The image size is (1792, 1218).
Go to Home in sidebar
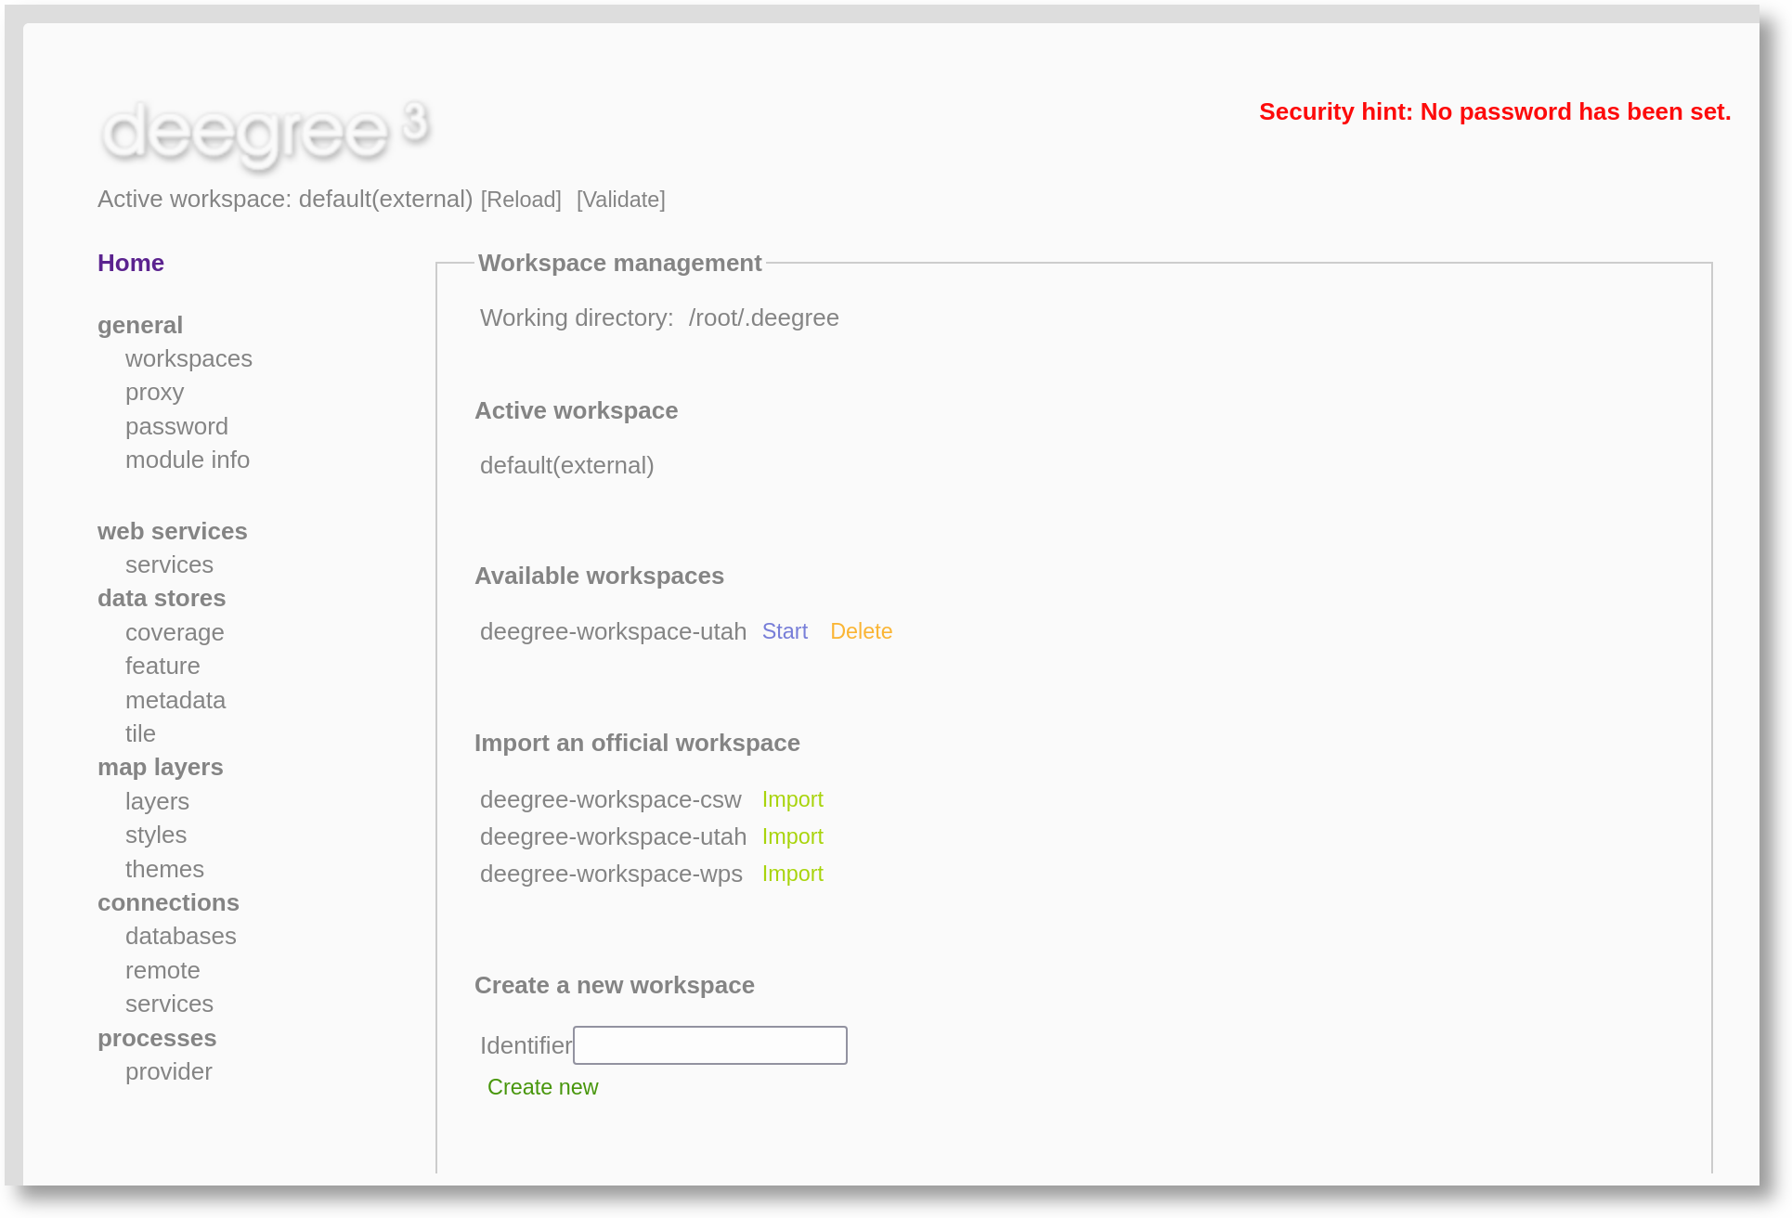pos(131,263)
